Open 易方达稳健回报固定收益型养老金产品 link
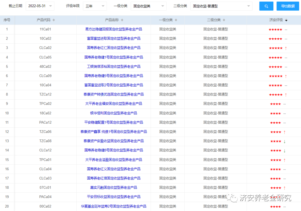Screen dimensions: 301x211 pos(114,29)
